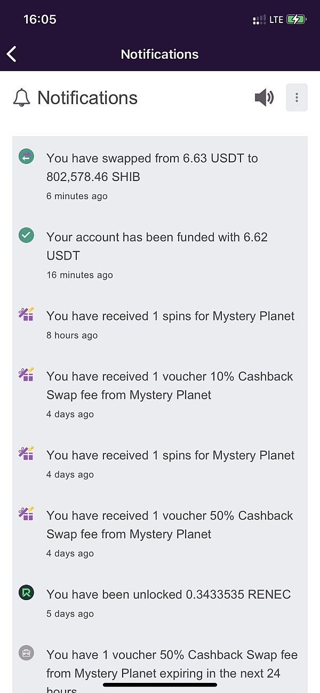This screenshot has height=693, width=320.
Task: Tap the Notifications title in the top bar
Action: [x=159, y=54]
